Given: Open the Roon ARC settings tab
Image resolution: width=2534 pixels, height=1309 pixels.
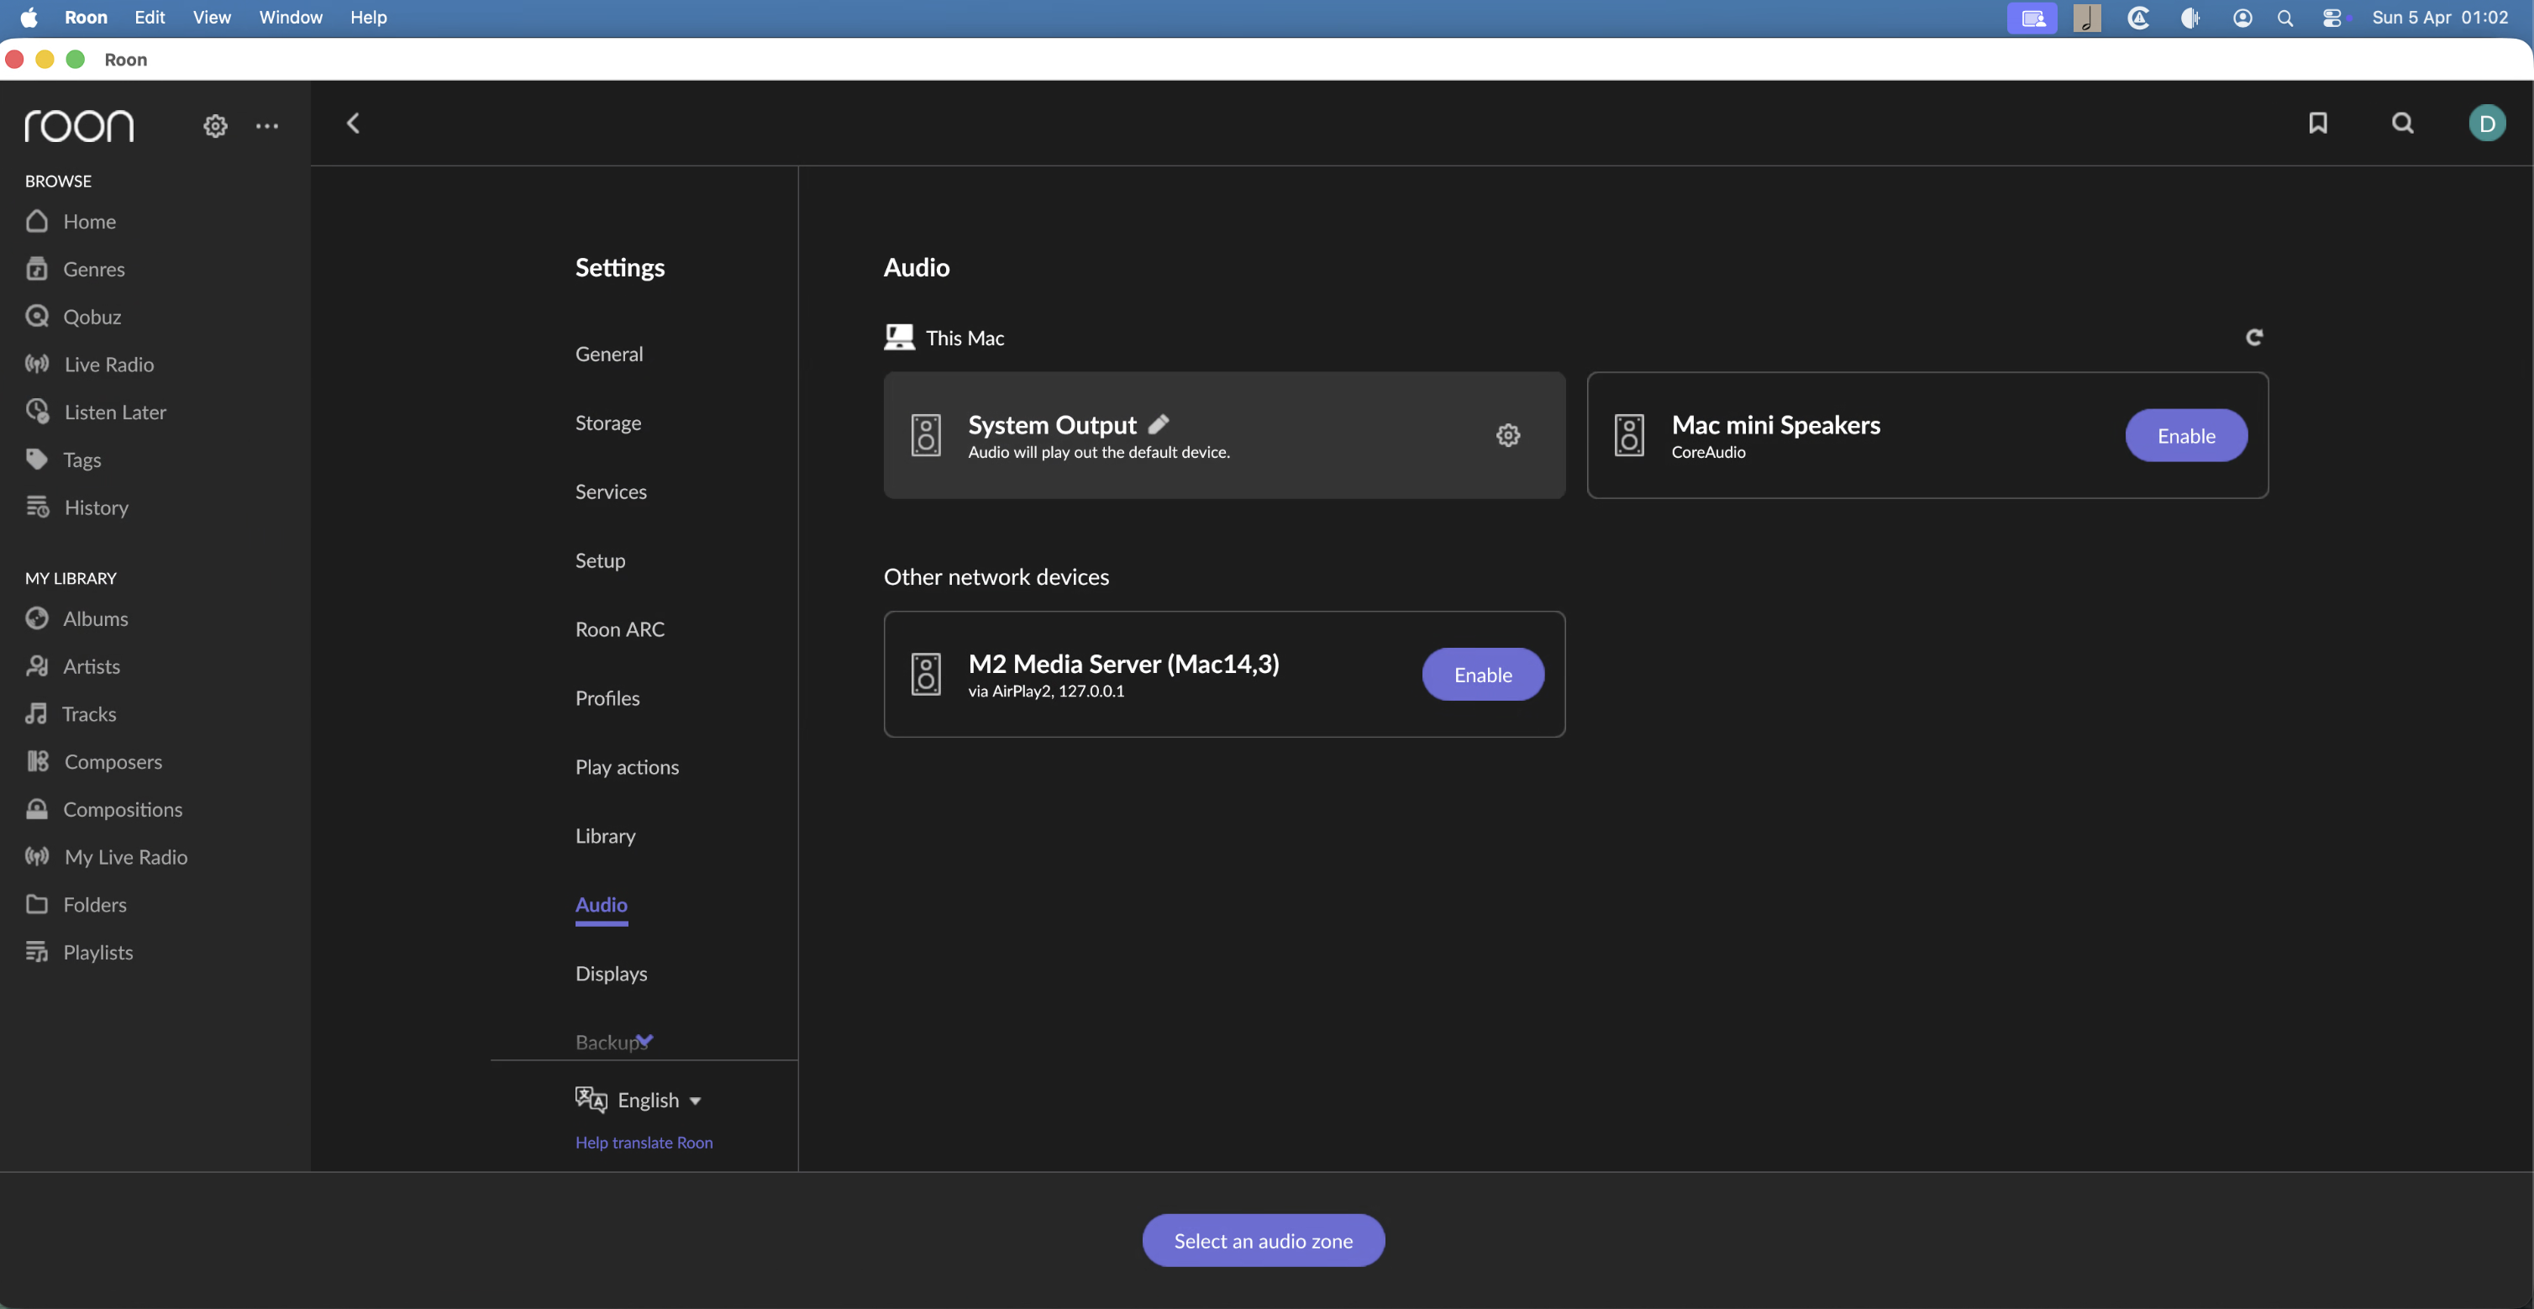Looking at the screenshot, I should (620, 629).
